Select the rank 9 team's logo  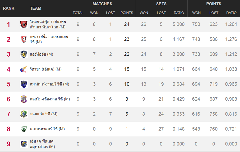(24, 144)
